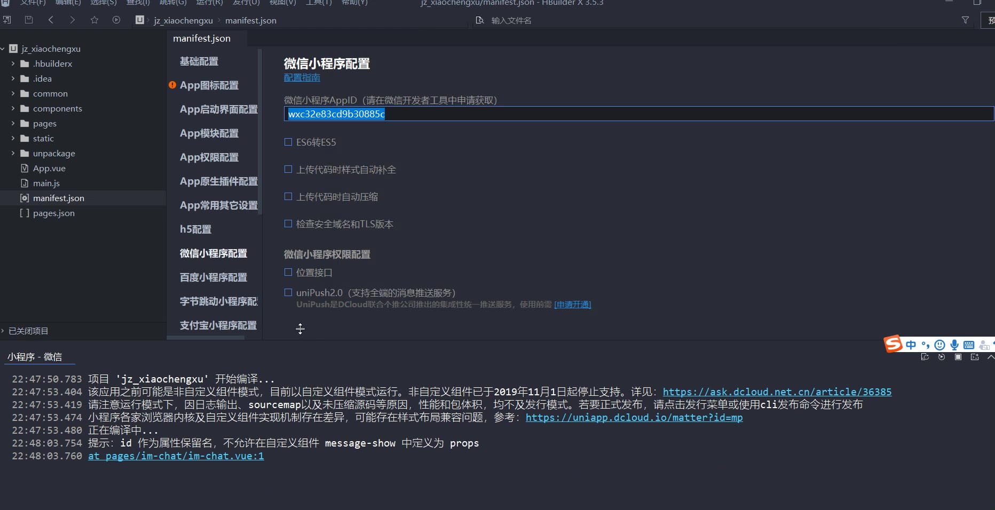Viewport: 995px width, 510px height.
Task: Enable the ES6转ES5 checkbox
Action: 288,142
